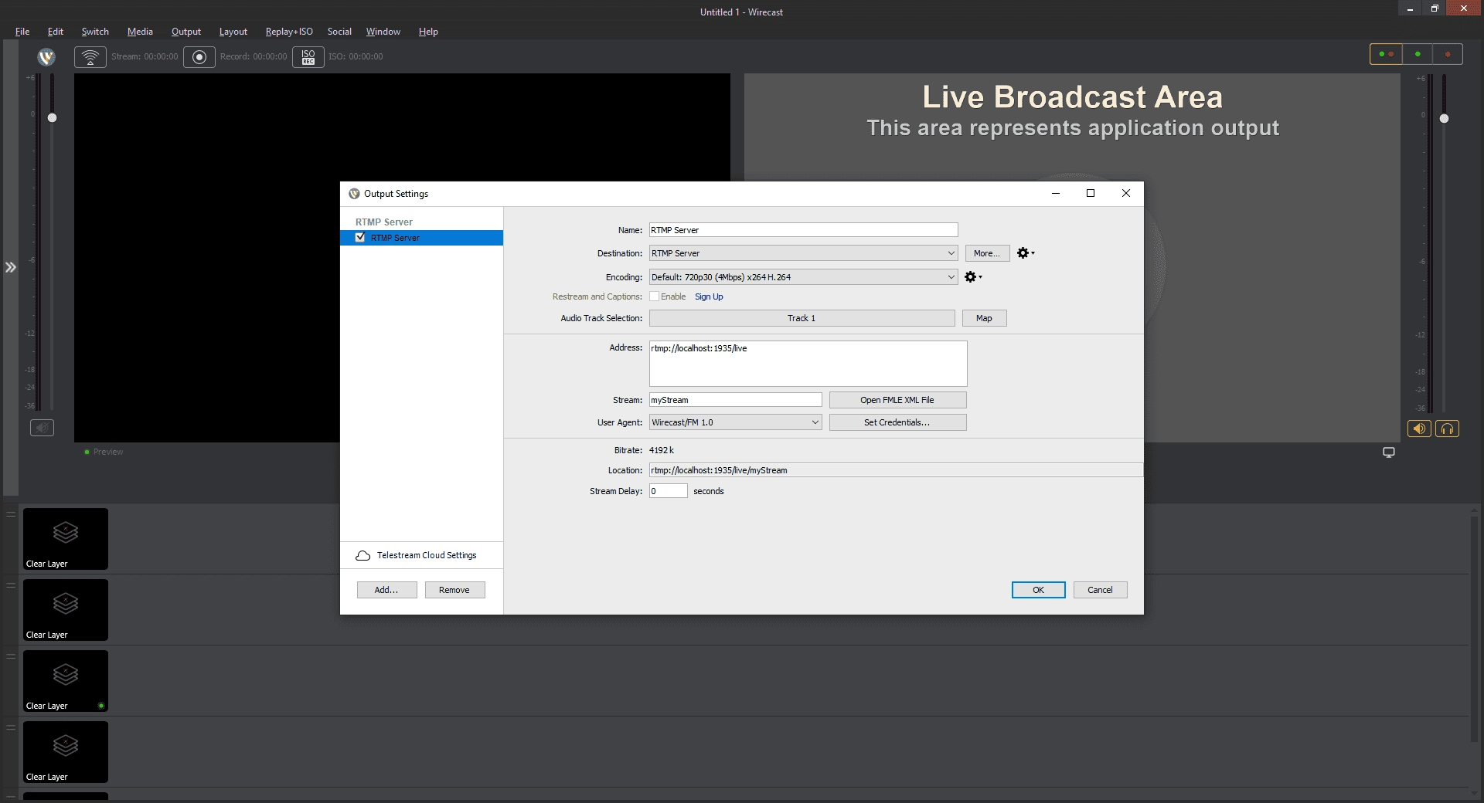The image size is (1484, 803).
Task: Click the Name input field
Action: pos(803,230)
